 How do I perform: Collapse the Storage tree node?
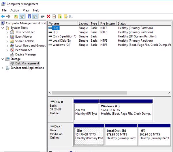[x=3, y=59]
